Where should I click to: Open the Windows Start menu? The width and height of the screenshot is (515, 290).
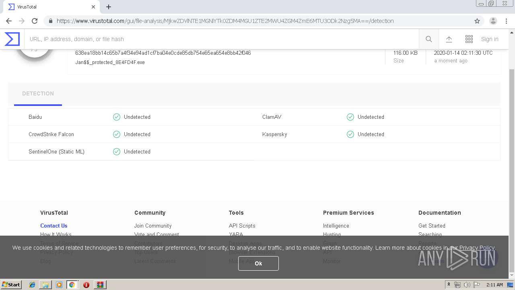11,284
